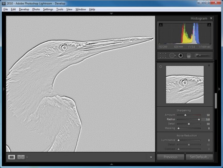The width and height of the screenshot is (223, 168).
Task: Open the Develop menu
Action: click(x=24, y=9)
